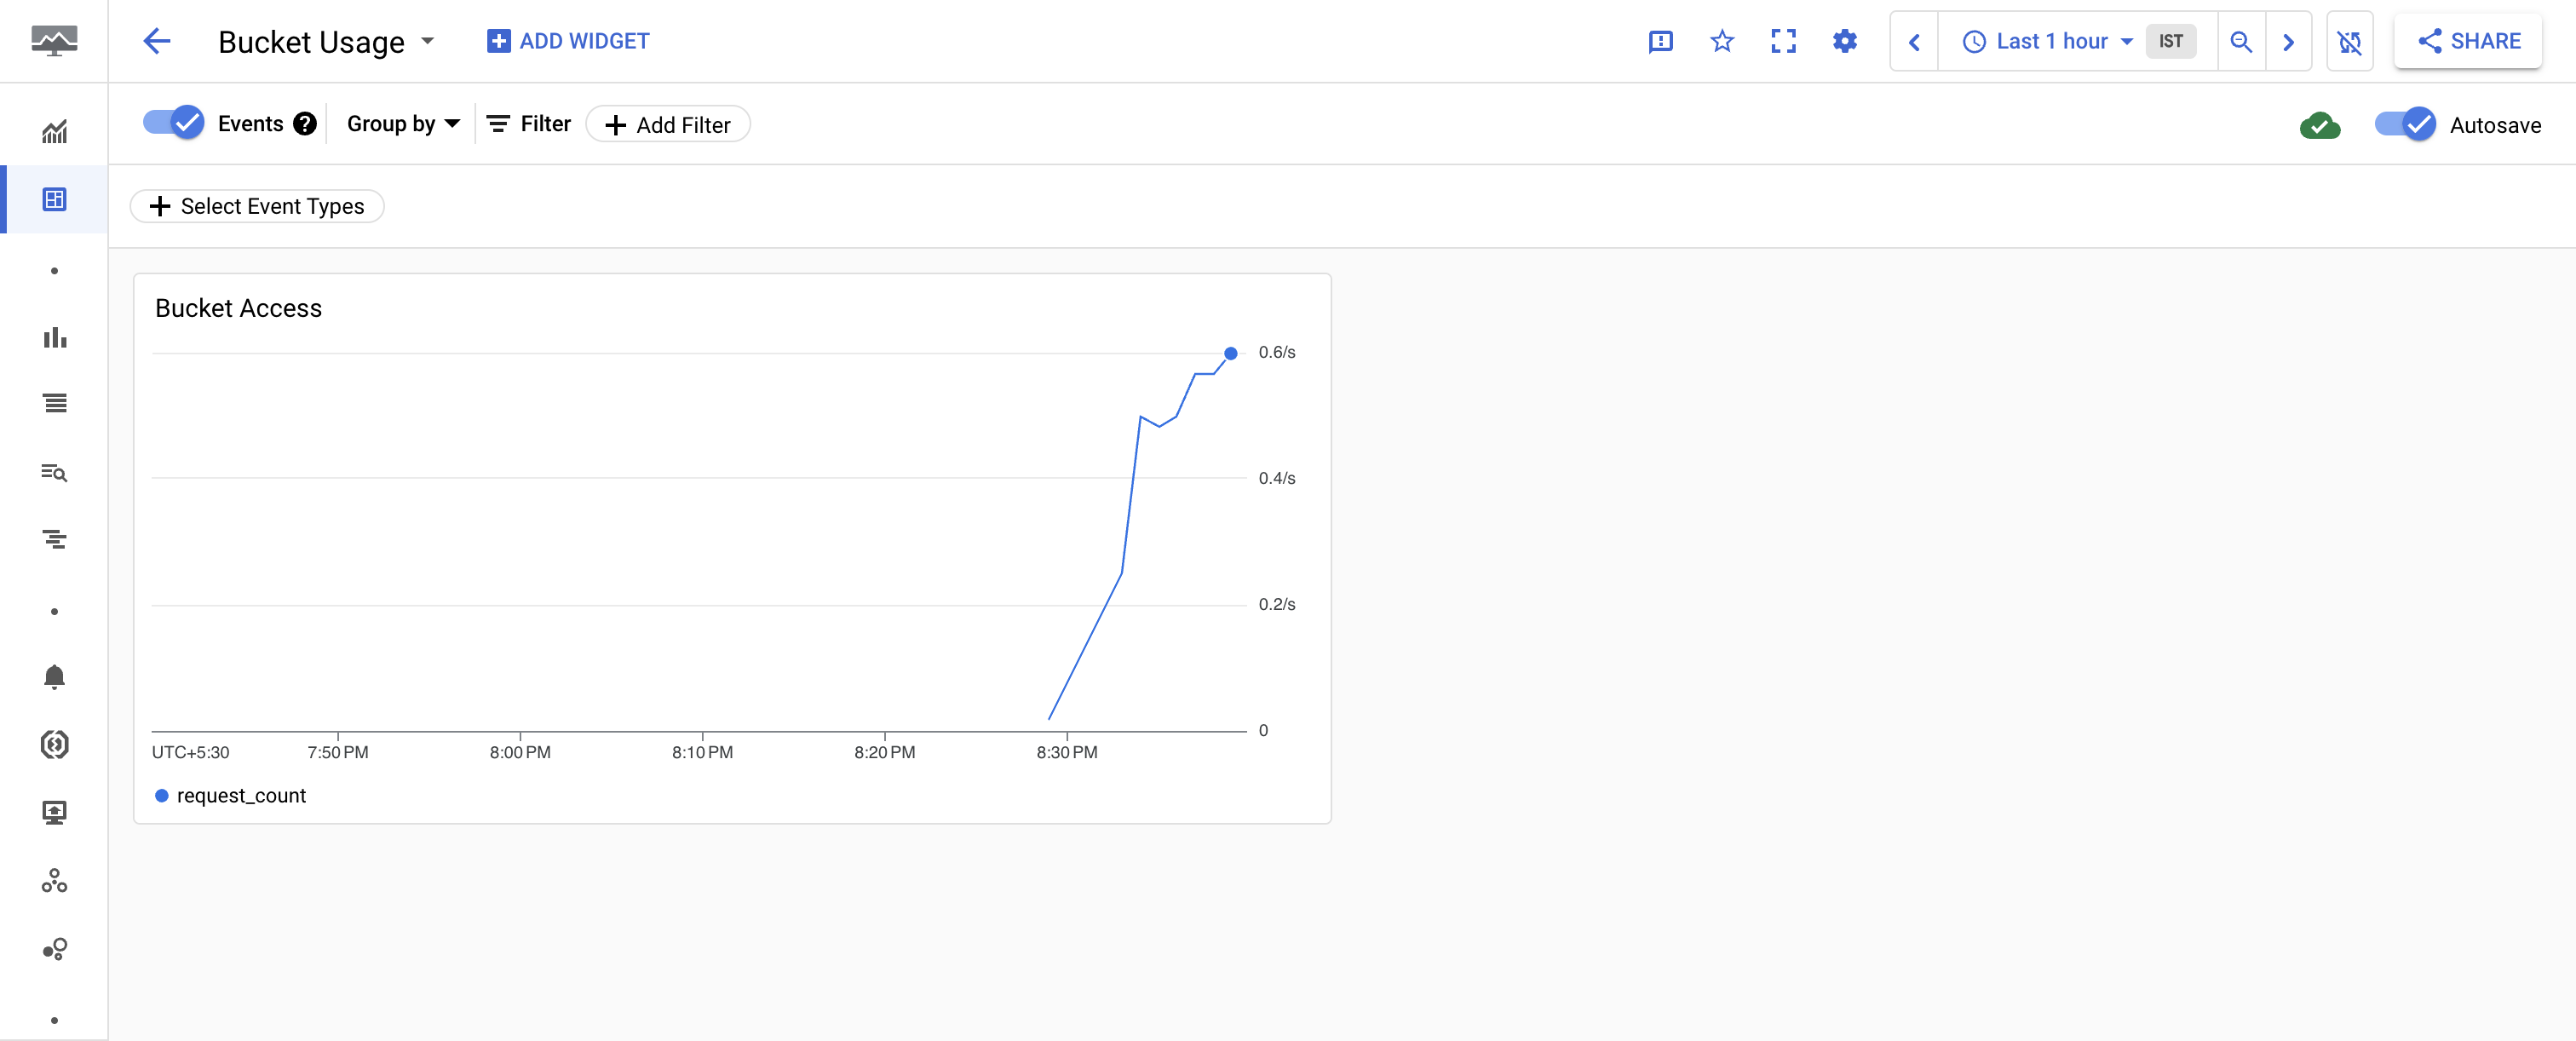This screenshot has height=1041, width=2576.
Task: Open the settings gear icon
Action: pyautogui.click(x=1847, y=41)
